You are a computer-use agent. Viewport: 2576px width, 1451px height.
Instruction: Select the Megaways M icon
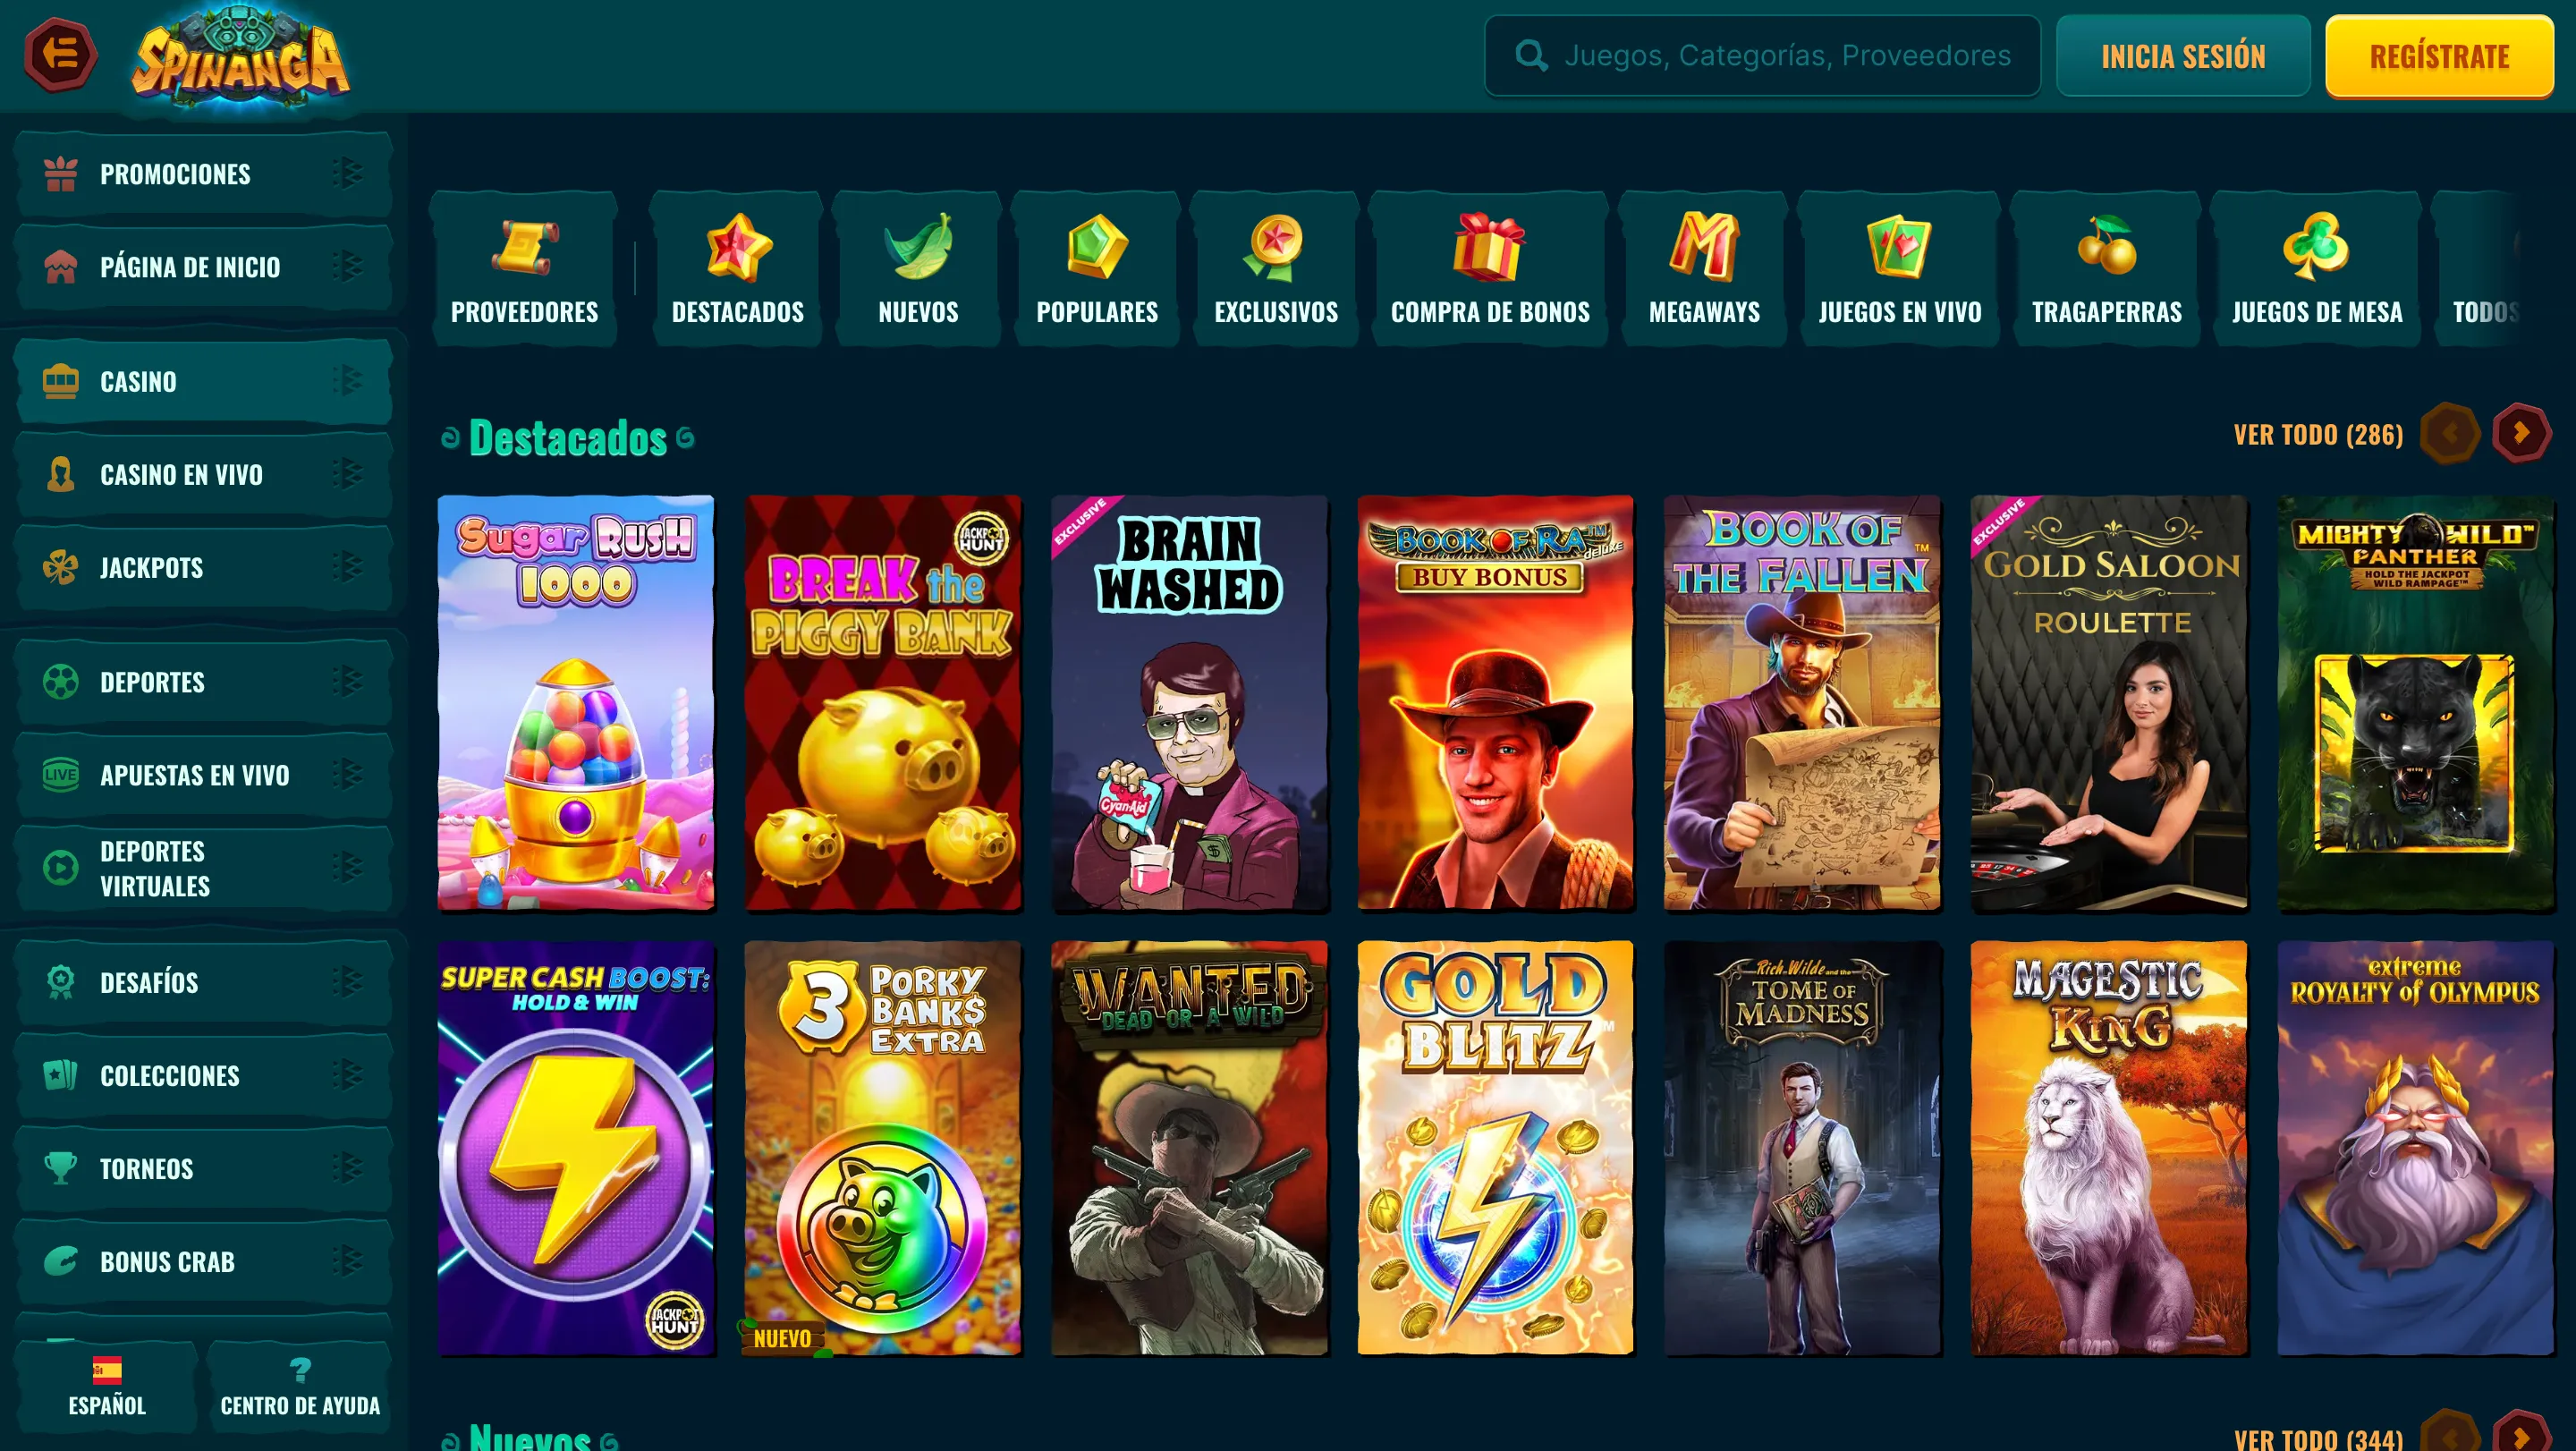(x=1704, y=245)
